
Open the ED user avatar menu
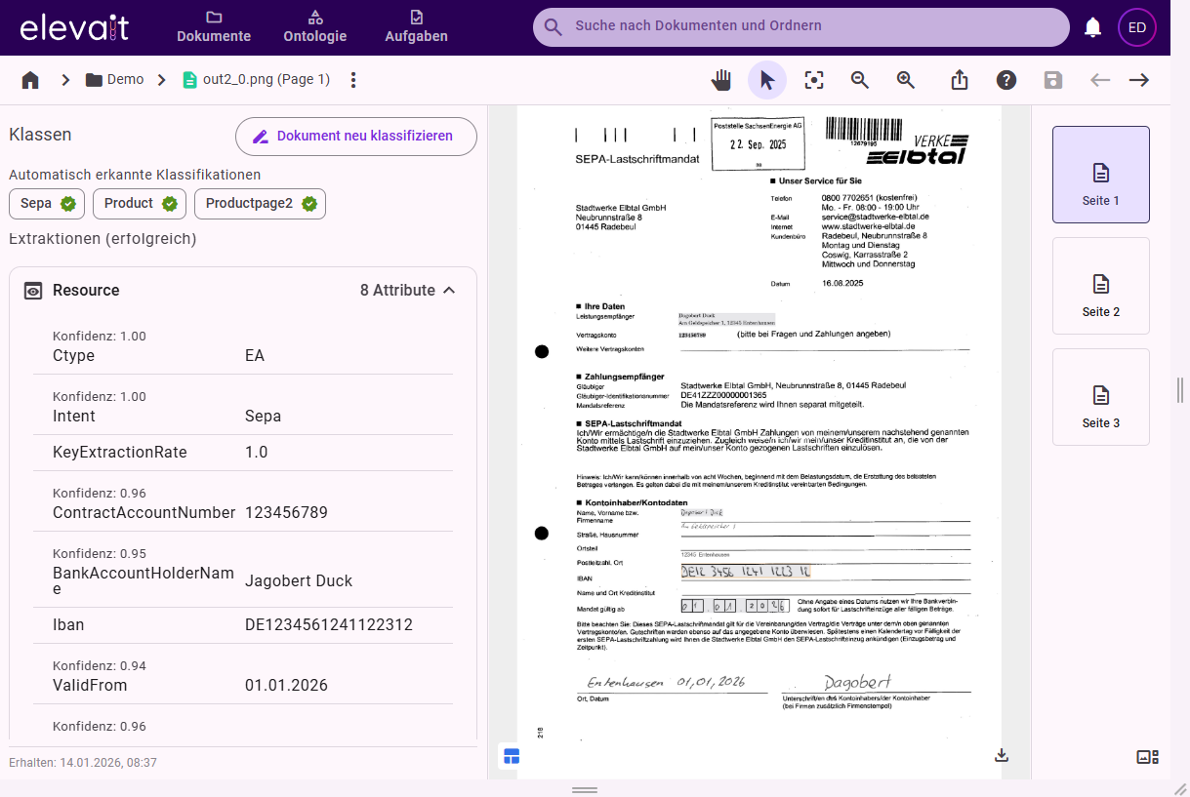pyautogui.click(x=1136, y=27)
